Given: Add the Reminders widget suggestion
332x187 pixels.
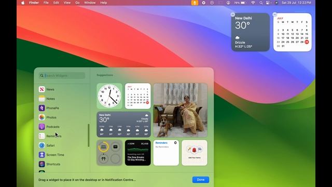Looking at the screenshot, I should pyautogui.click(x=166, y=153).
